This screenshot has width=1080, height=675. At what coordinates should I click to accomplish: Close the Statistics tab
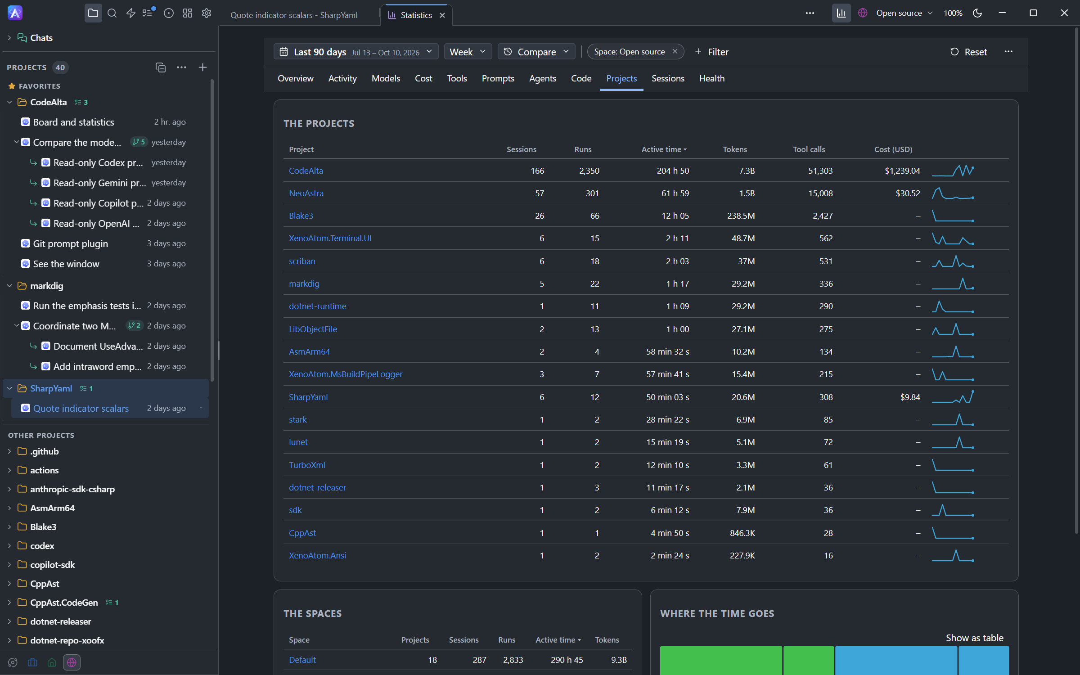[x=442, y=15]
